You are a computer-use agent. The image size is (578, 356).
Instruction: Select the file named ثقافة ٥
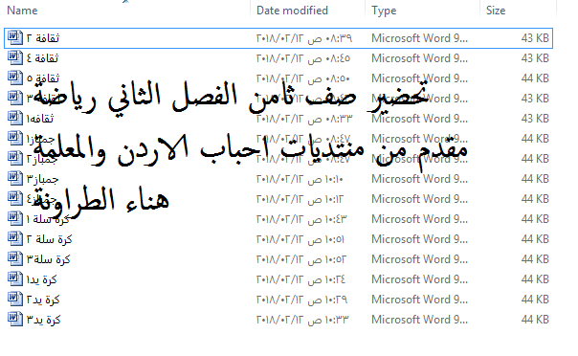[x=43, y=78]
